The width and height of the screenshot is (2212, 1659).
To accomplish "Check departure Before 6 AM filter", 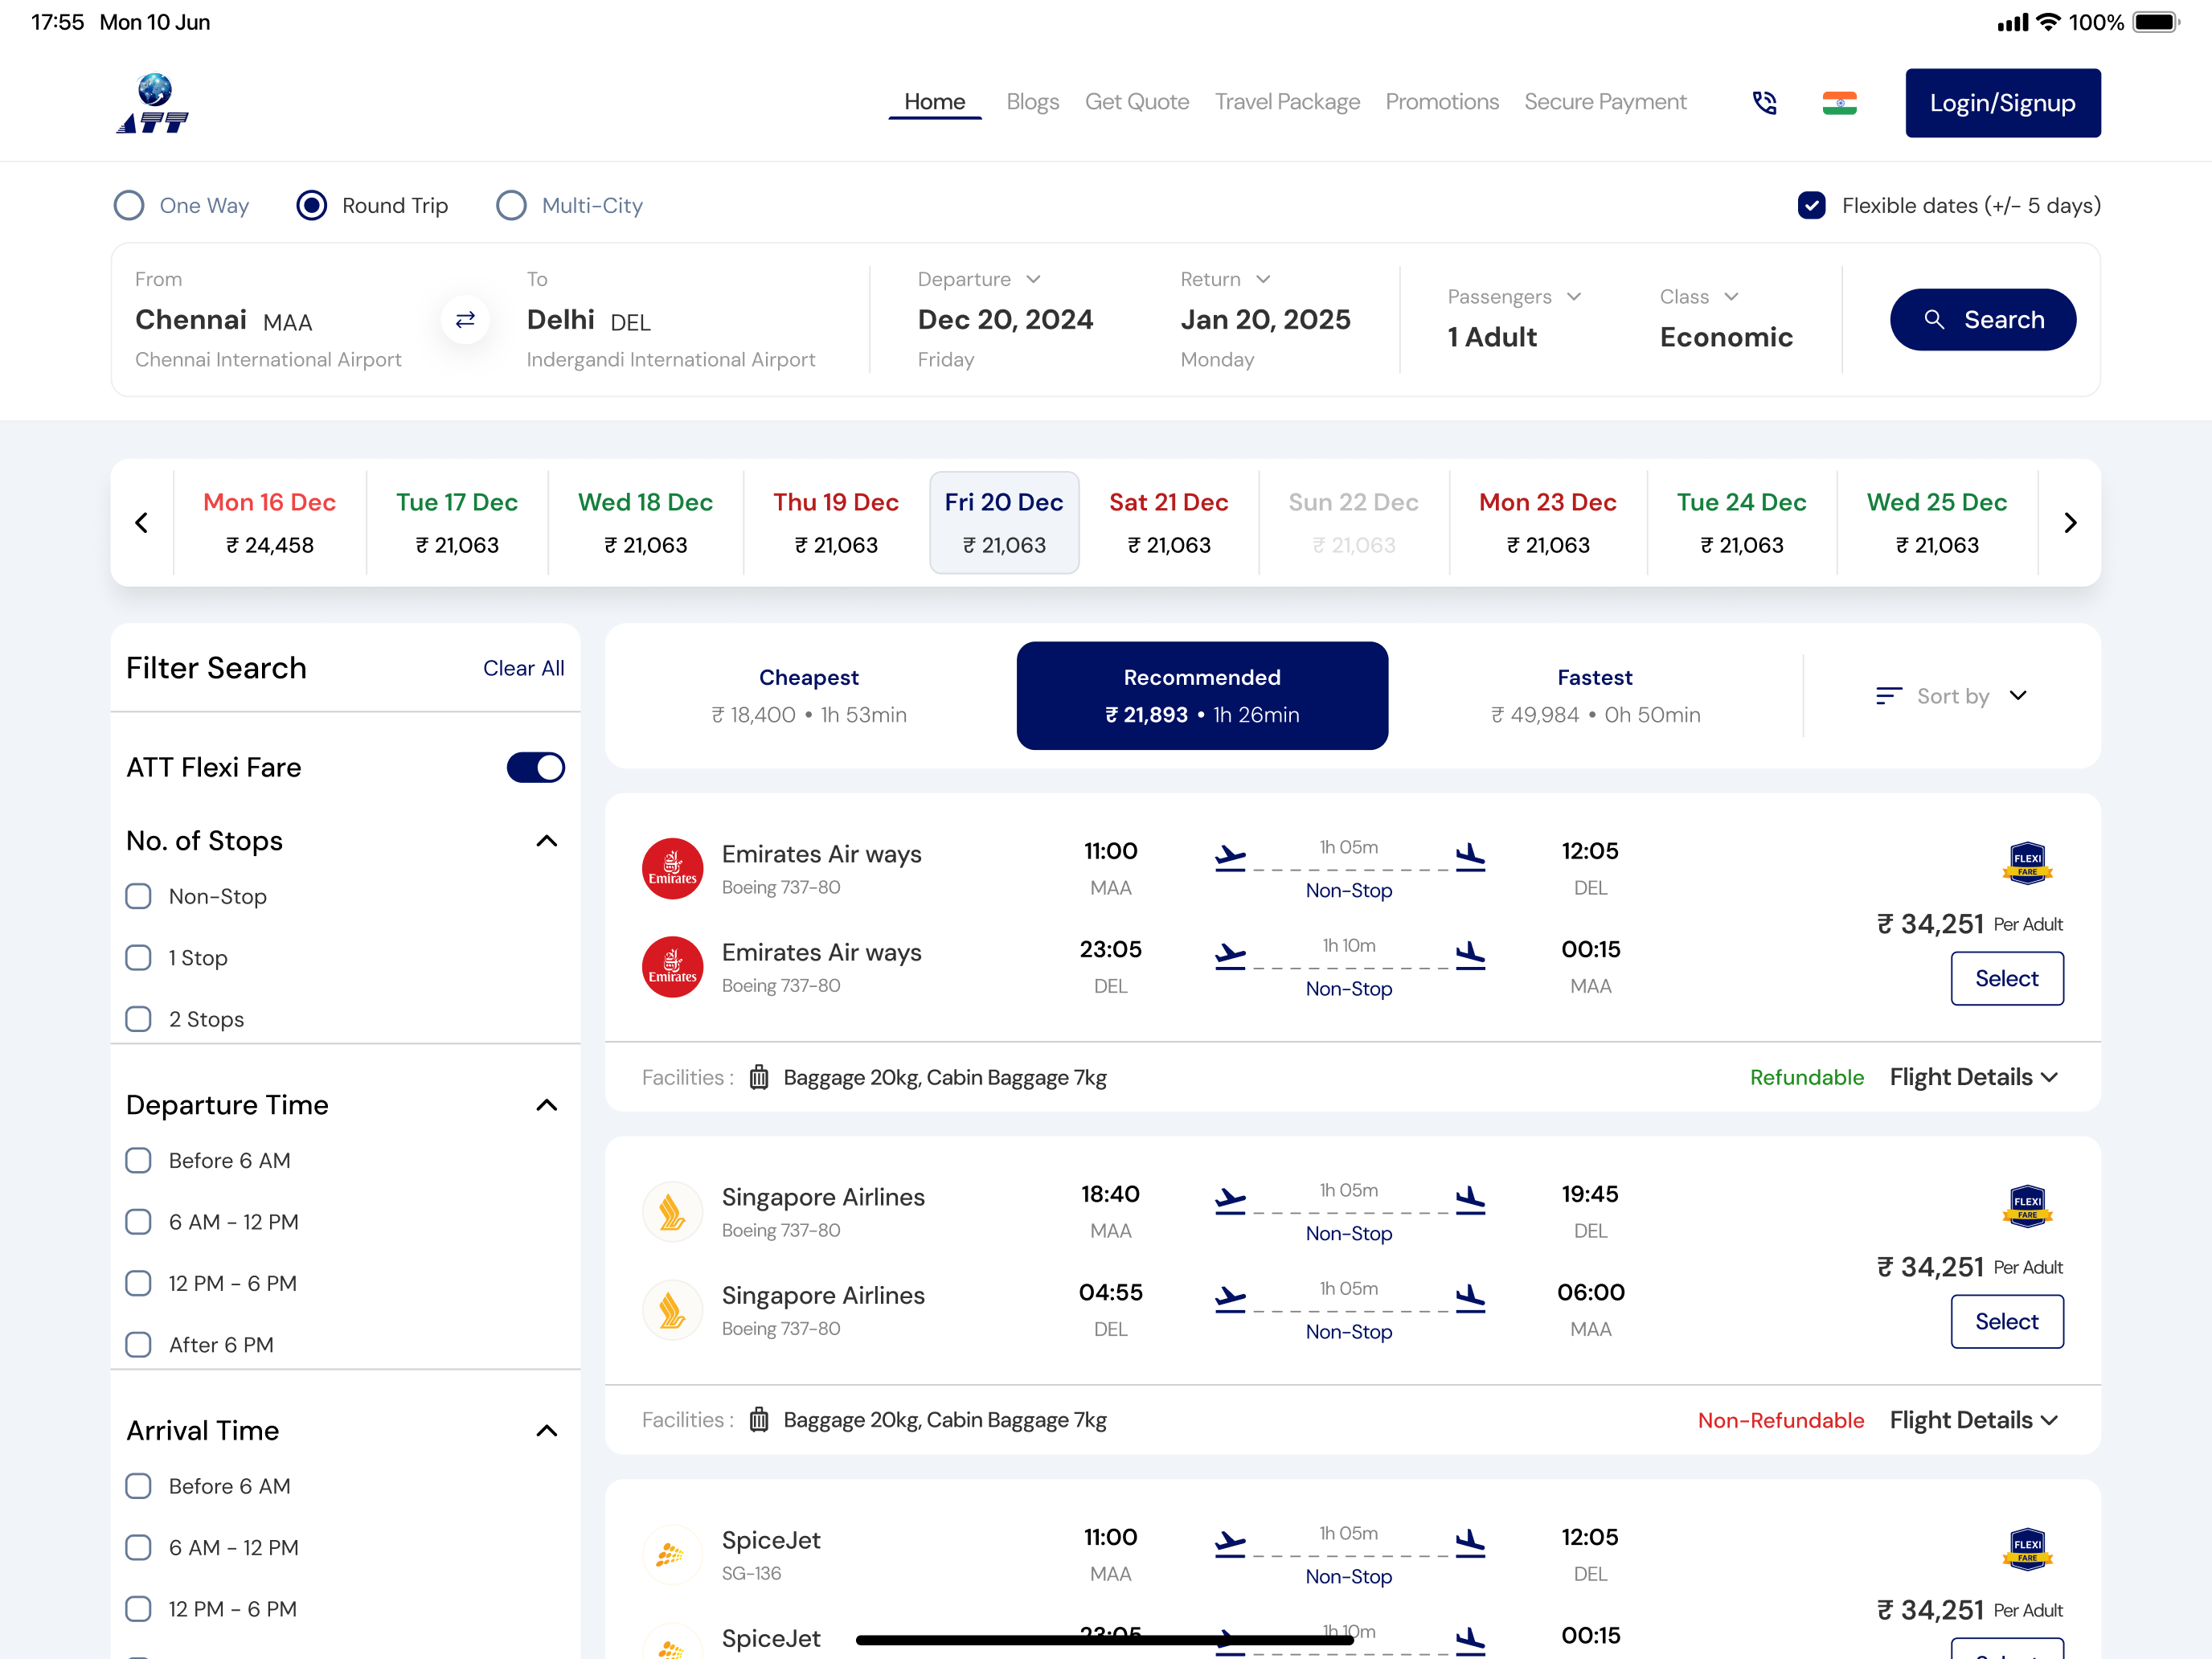I will 138,1160.
